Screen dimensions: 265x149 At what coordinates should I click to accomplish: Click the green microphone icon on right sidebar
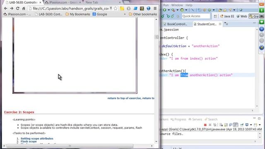coord(262,10)
